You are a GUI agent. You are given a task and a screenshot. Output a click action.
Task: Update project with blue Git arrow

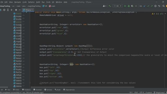click(x=144, y=6)
